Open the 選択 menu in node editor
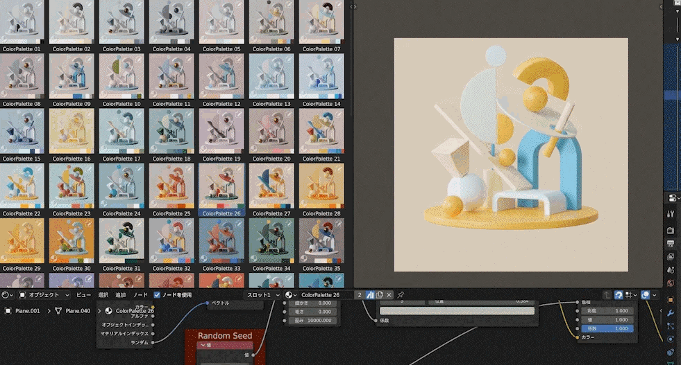This screenshot has height=365, width=681. pyautogui.click(x=103, y=295)
